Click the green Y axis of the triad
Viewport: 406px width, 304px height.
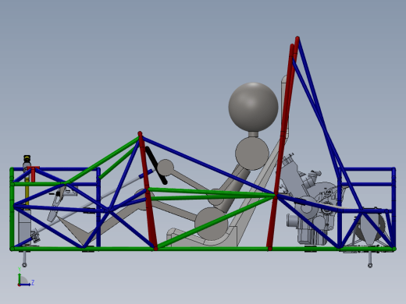pos(20,277)
